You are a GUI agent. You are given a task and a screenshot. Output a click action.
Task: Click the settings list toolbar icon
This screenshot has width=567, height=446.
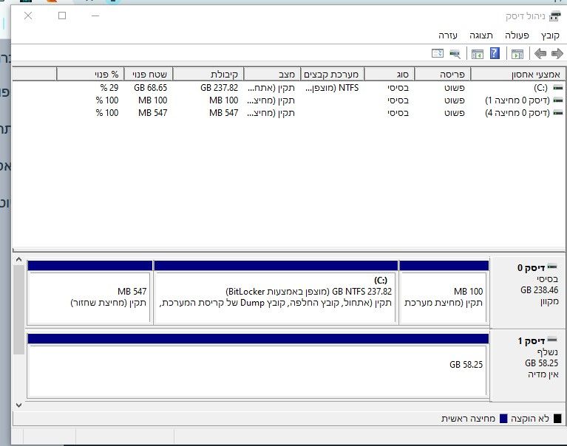pos(438,53)
